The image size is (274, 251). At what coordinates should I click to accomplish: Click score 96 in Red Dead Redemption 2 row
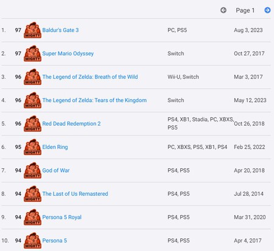coord(18,123)
